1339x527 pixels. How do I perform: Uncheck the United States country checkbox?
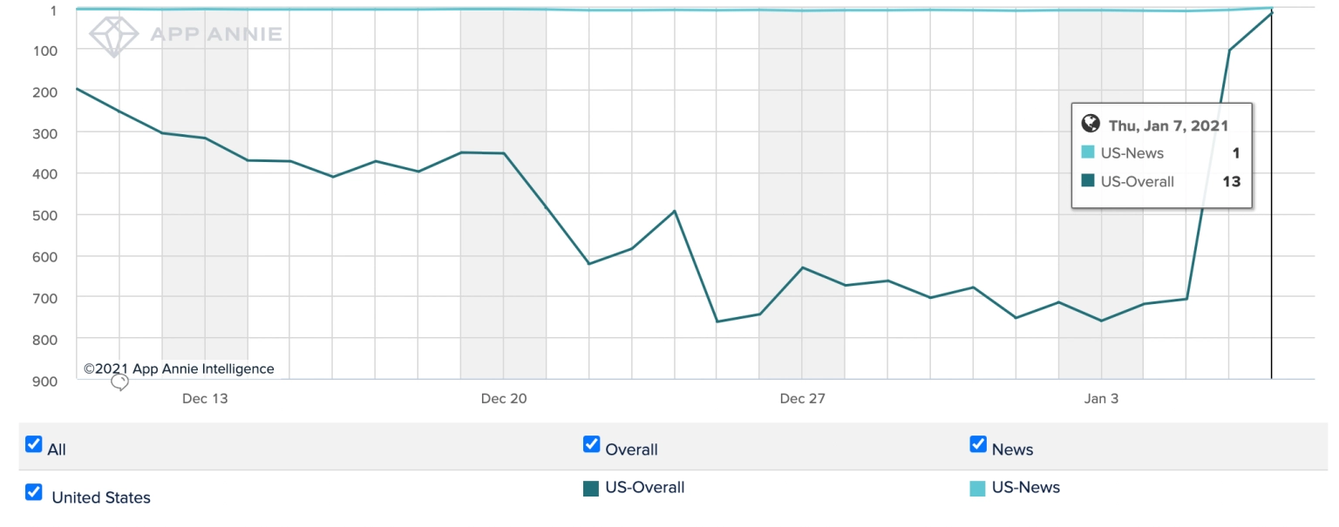[x=34, y=492]
